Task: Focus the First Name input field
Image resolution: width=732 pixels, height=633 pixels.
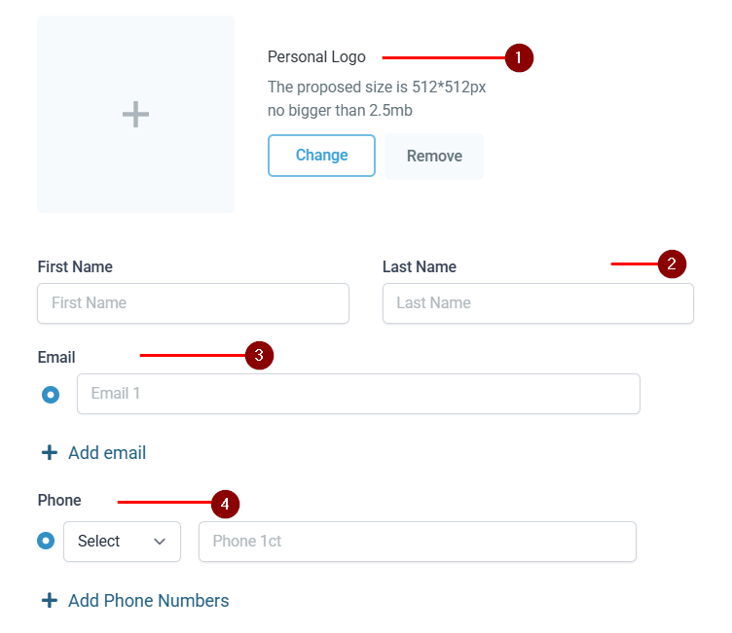Action: (193, 303)
